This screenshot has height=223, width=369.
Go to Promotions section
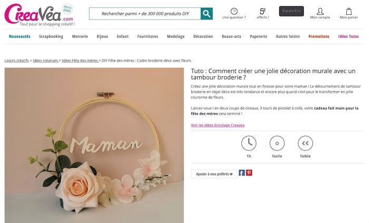318,36
